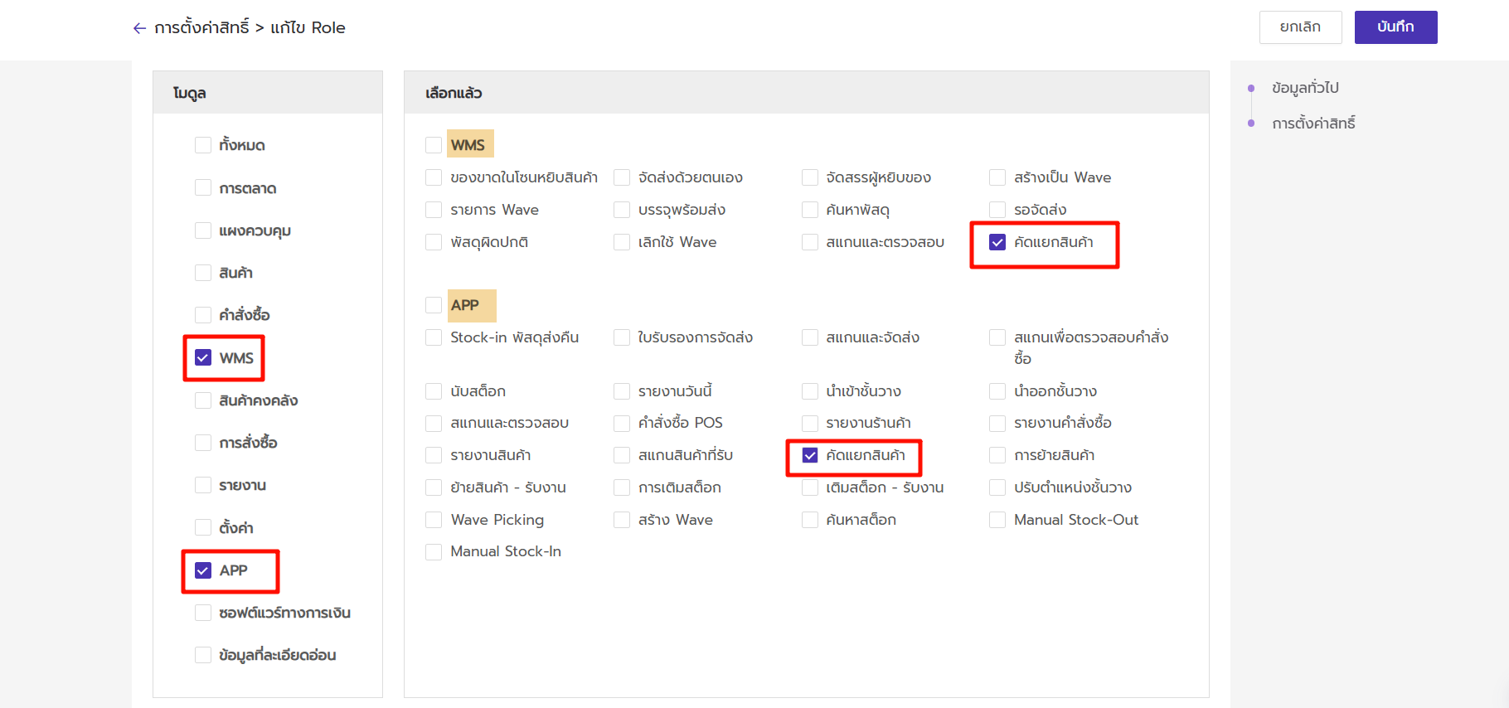Enable the การตลาด module checkbox

(203, 188)
